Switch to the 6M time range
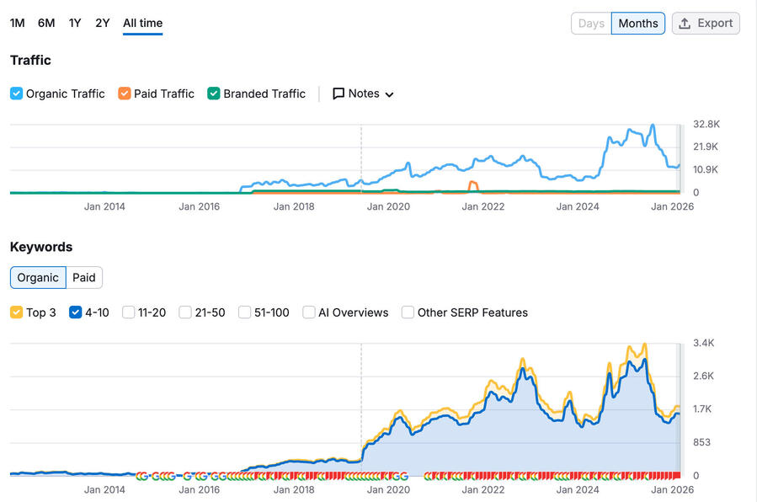 pos(46,24)
